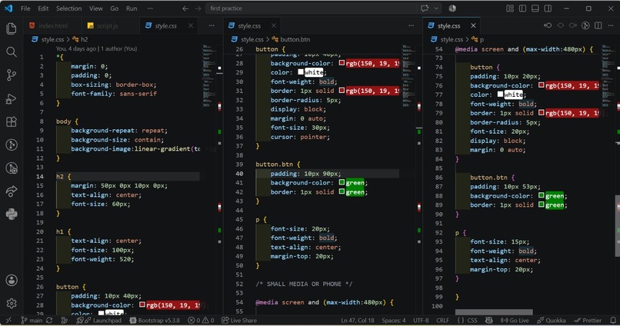This screenshot has height=326, width=620.
Task: Close style.css tab in left group
Action: click(x=191, y=25)
